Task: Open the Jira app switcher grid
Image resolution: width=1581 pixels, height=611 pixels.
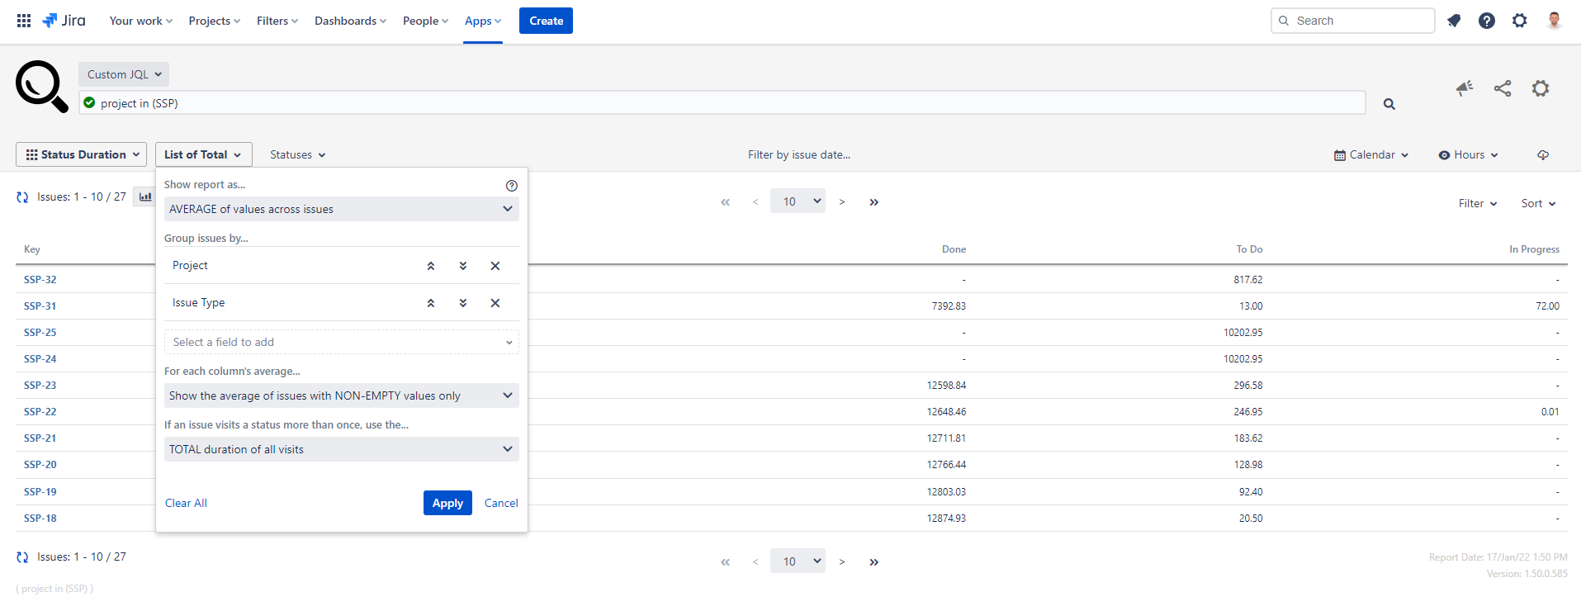Action: tap(24, 21)
